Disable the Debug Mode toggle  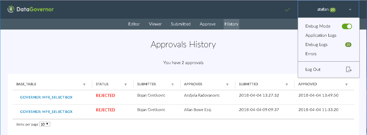pos(347,26)
